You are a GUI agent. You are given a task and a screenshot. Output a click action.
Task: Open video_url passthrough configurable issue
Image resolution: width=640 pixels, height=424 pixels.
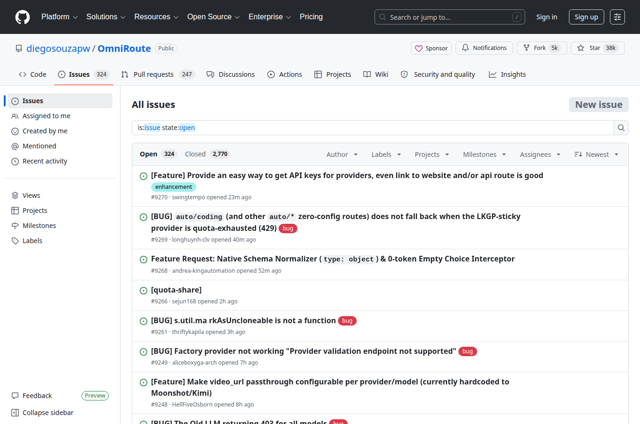330,387
